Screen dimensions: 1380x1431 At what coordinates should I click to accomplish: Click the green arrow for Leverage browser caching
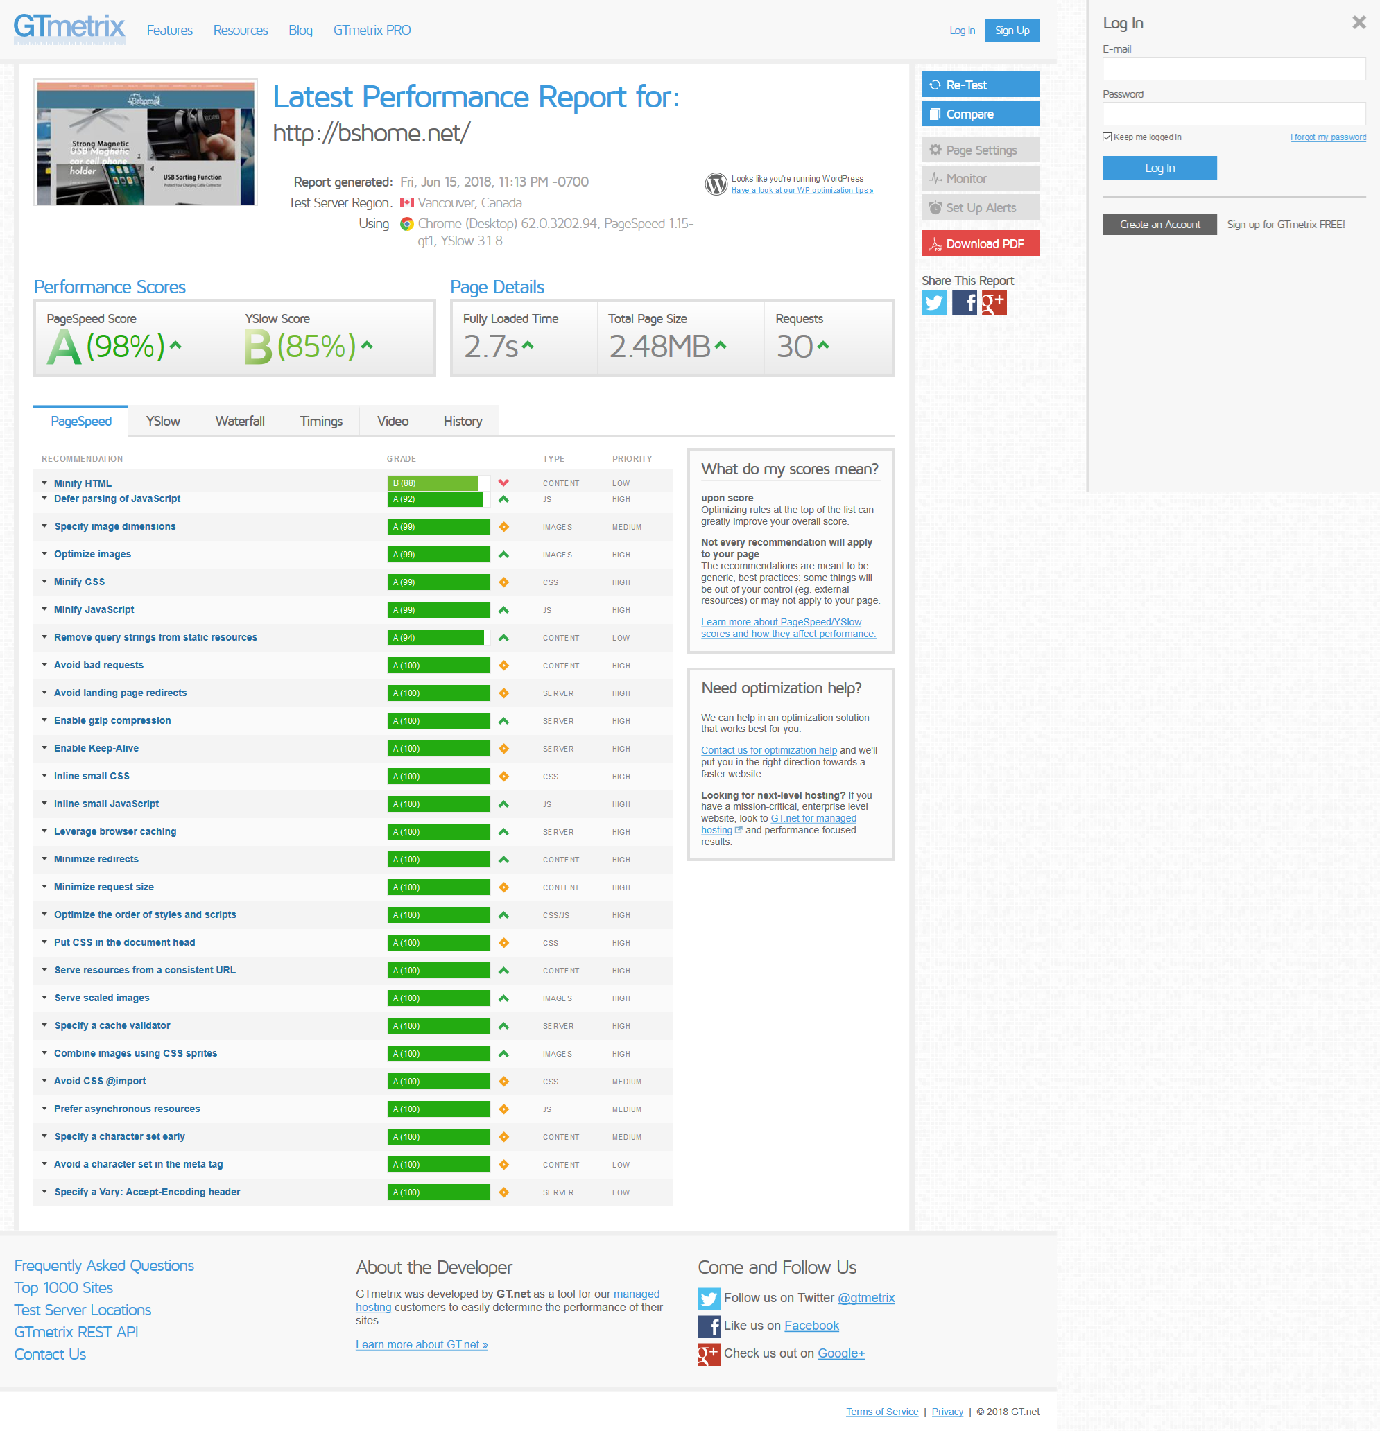[x=504, y=832]
